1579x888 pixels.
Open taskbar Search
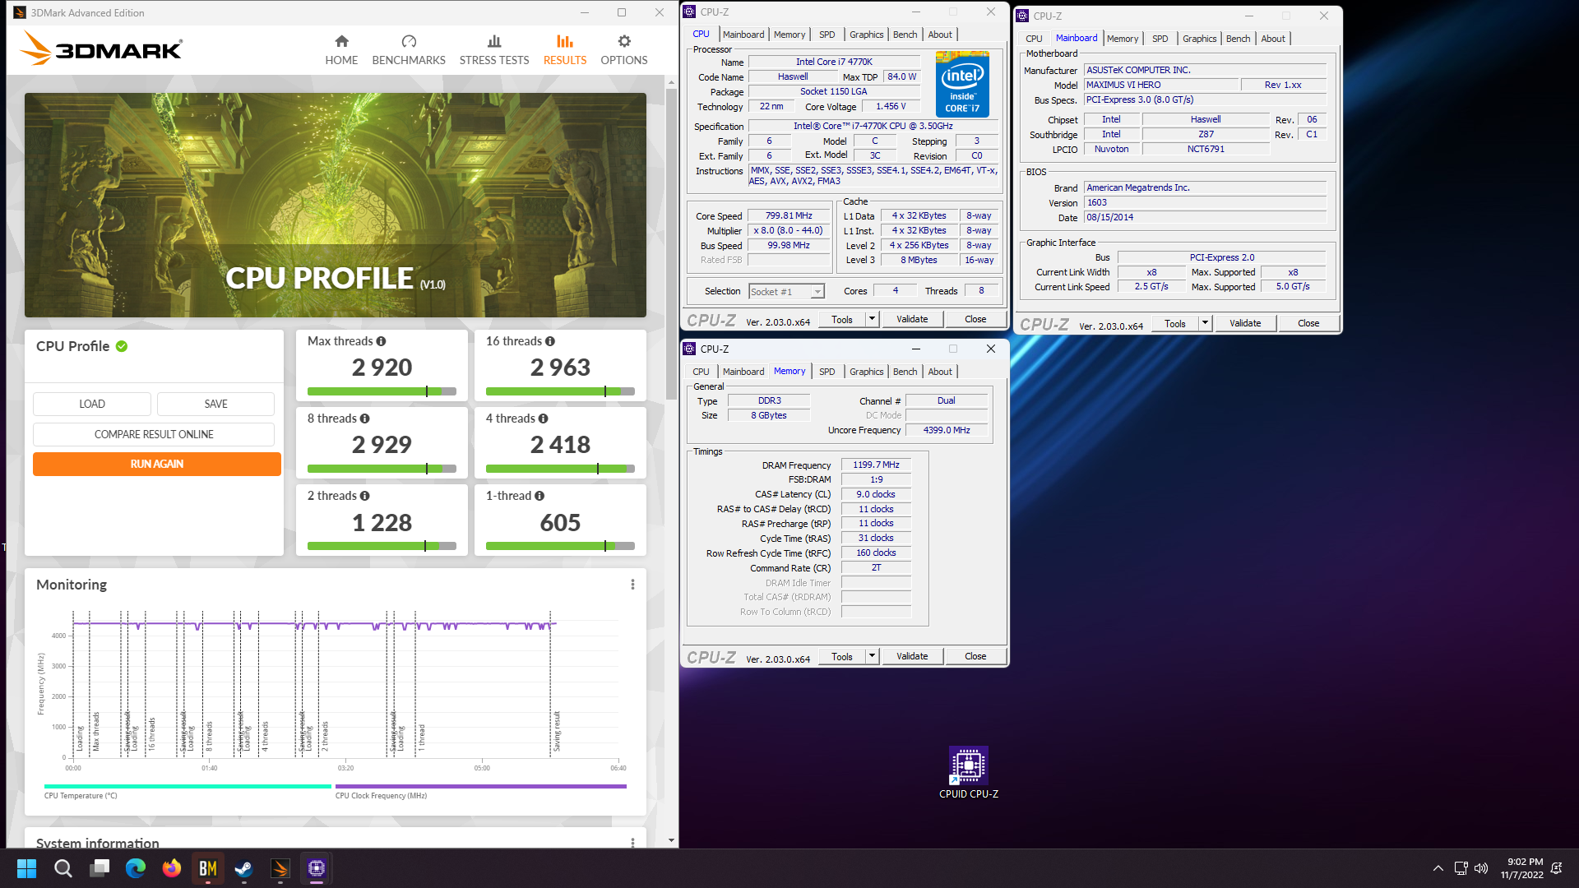coord(63,868)
